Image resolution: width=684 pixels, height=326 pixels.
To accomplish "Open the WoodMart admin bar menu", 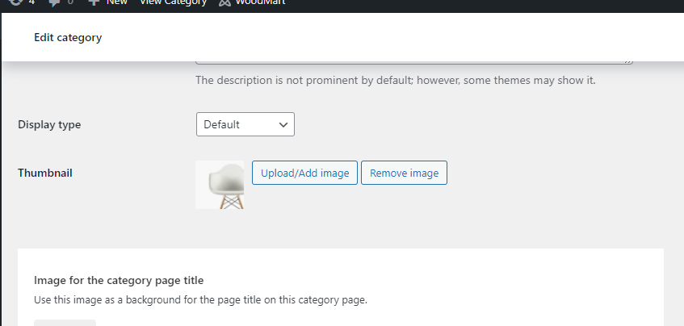I will [252, 2].
